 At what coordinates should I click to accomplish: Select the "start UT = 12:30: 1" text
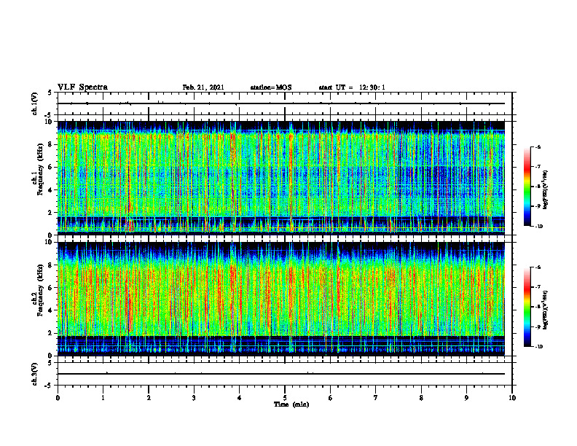(352, 87)
